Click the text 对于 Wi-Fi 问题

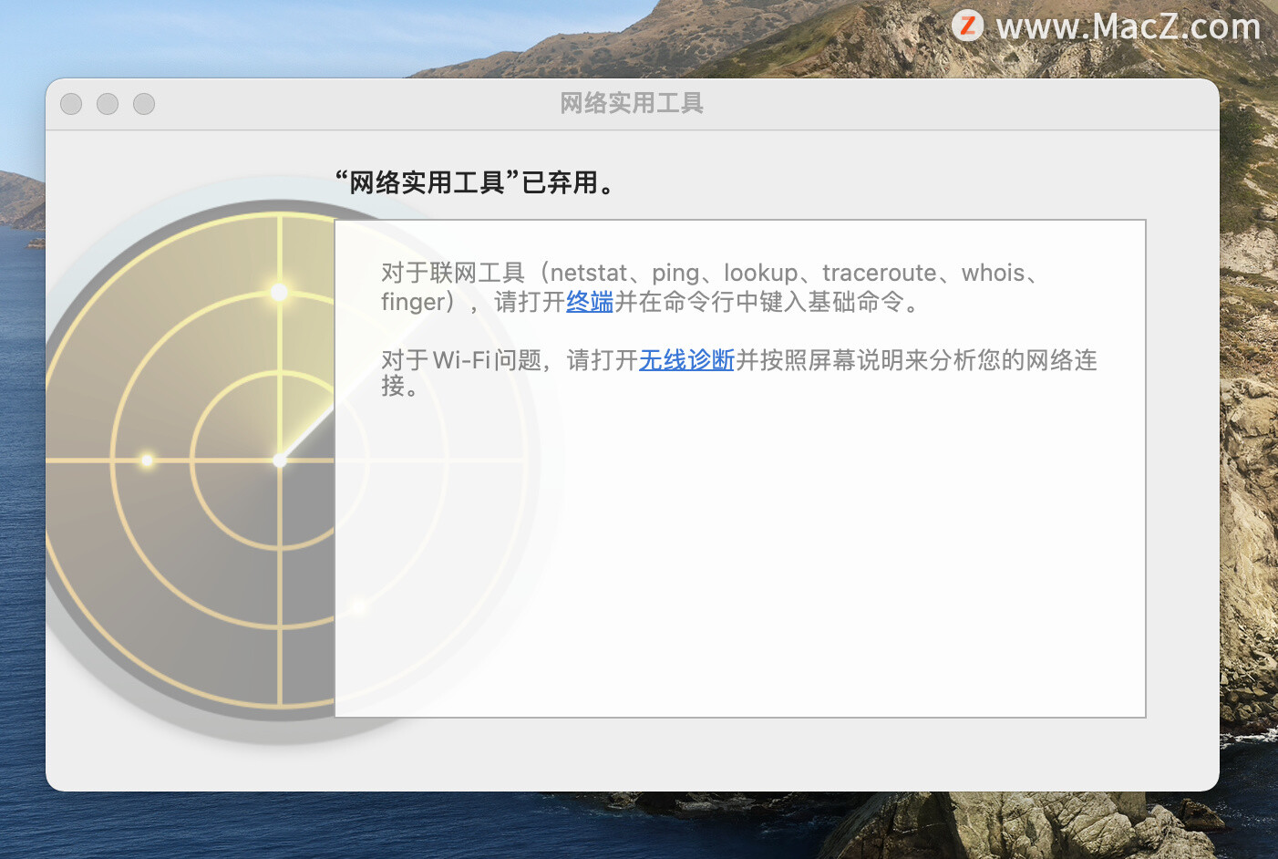coord(461,360)
